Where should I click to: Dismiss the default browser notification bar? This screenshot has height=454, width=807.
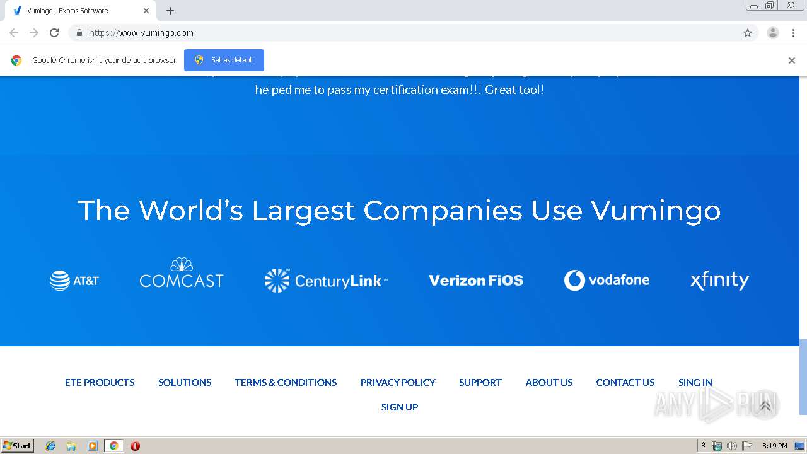pos(792,61)
